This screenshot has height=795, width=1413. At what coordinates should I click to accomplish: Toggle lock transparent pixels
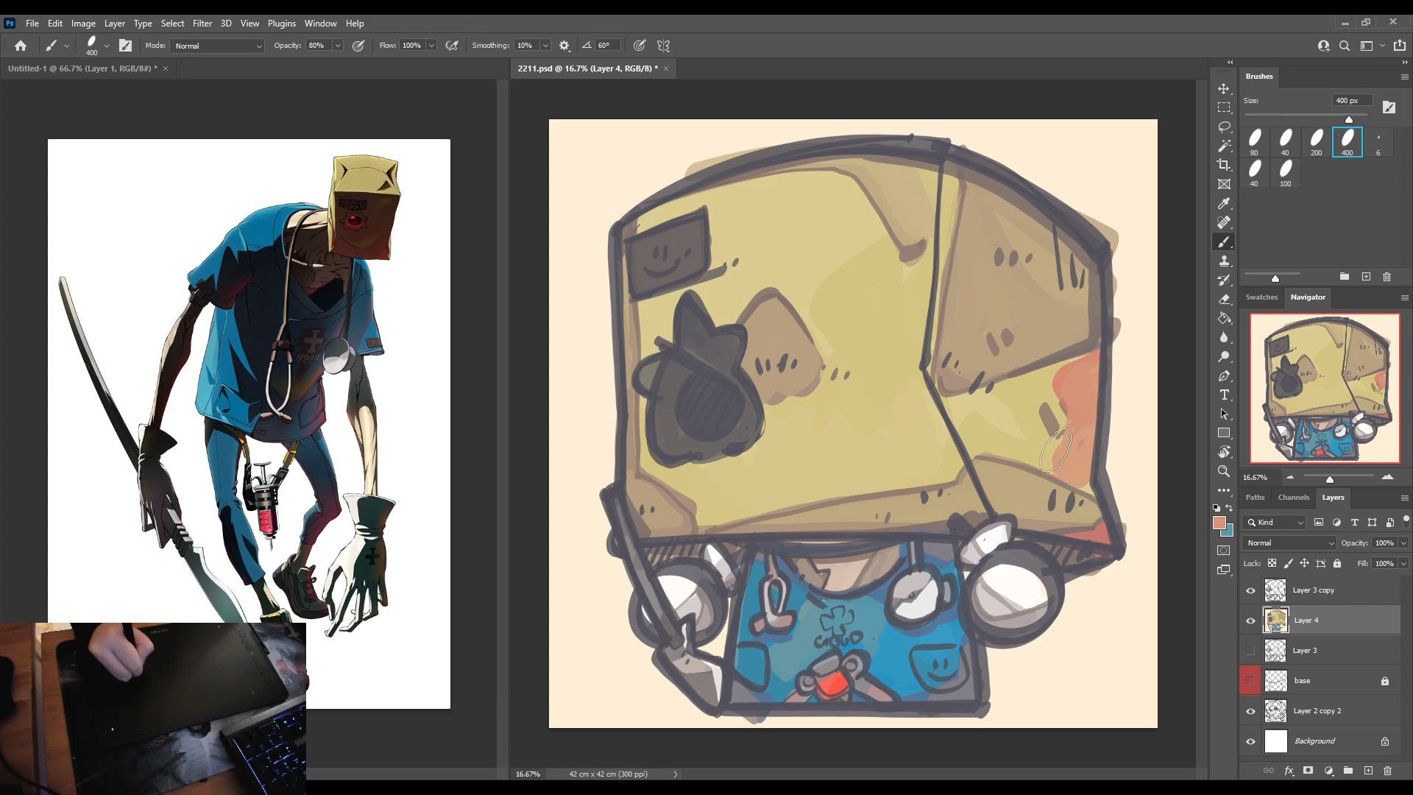[x=1272, y=563]
